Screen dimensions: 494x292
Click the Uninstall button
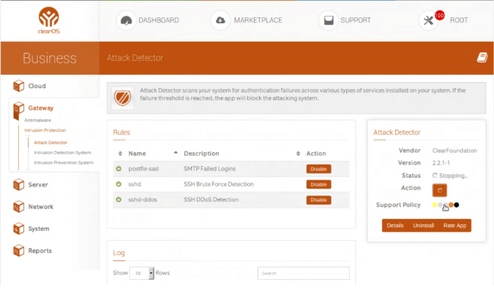click(x=423, y=226)
